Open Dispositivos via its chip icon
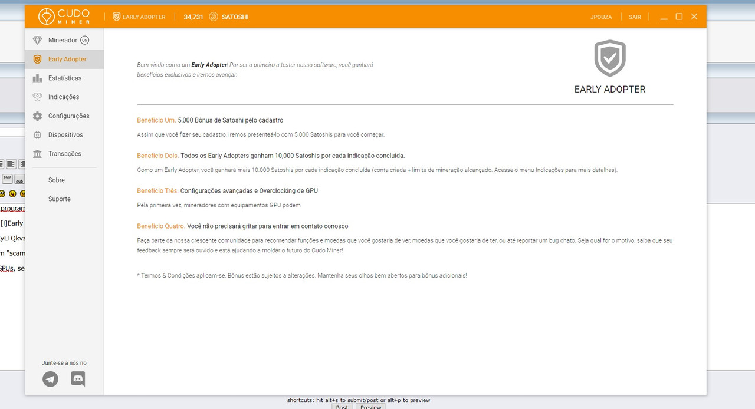 point(38,134)
